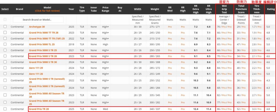
Task: Select the Grand Prix TR 28 row checkbox
Action: (5, 109)
